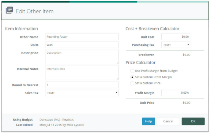Click the Cost + Breakeven Calculator heading
Viewport: 211px width, 135px height.
[152, 29]
